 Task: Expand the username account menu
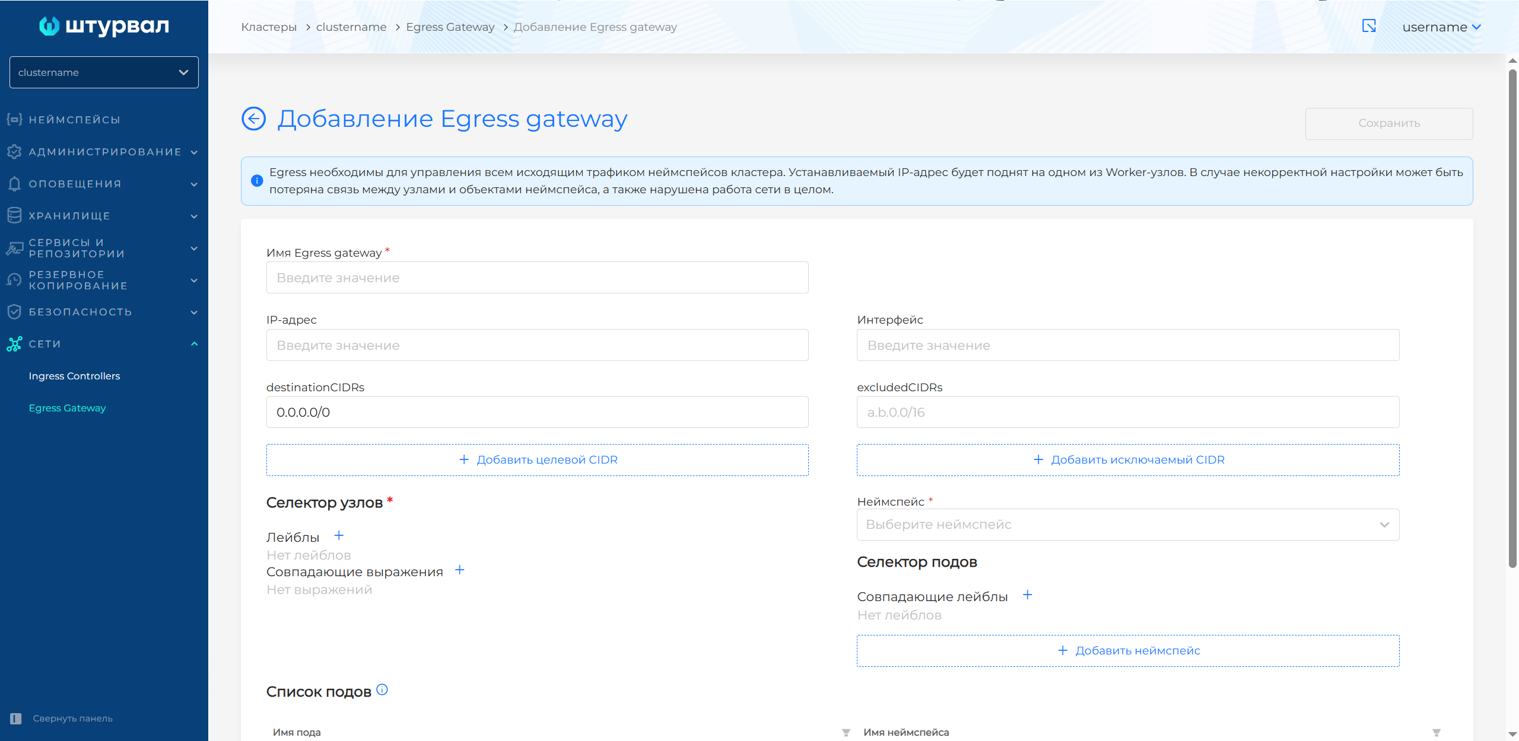pyautogui.click(x=1441, y=27)
